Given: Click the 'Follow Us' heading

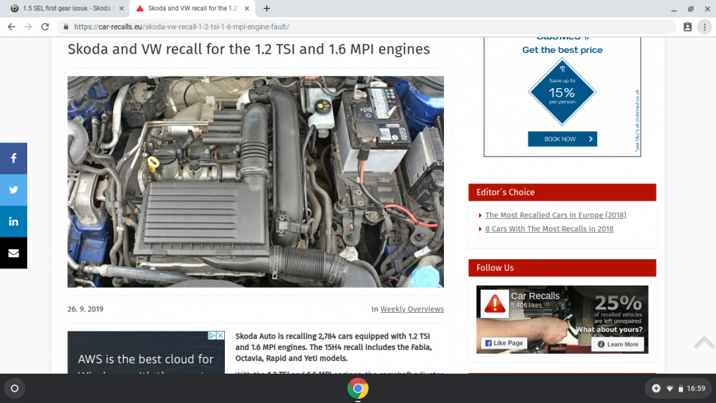Looking at the screenshot, I should 495,268.
